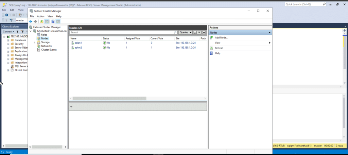Image resolution: width=348 pixels, height=155 pixels.
Task: Click the Forward arrow toolbar icon
Action: click(x=35, y=21)
